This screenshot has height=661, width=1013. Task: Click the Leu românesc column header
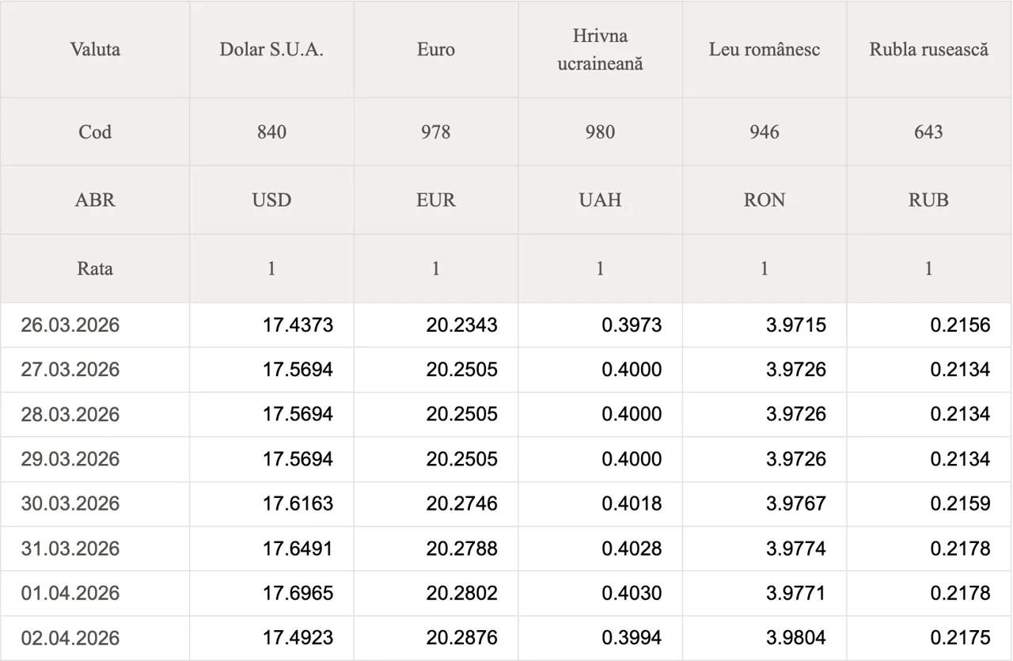(764, 49)
